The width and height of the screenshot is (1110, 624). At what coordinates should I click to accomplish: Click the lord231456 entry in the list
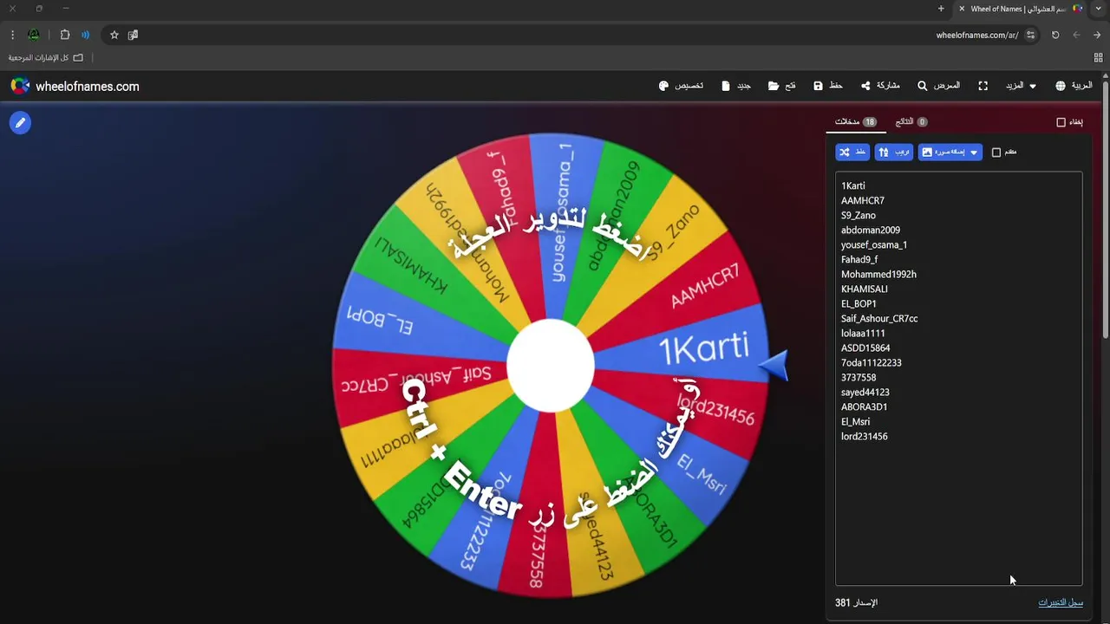point(865,436)
